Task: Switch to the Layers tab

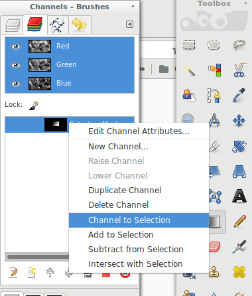Action: tap(12, 25)
